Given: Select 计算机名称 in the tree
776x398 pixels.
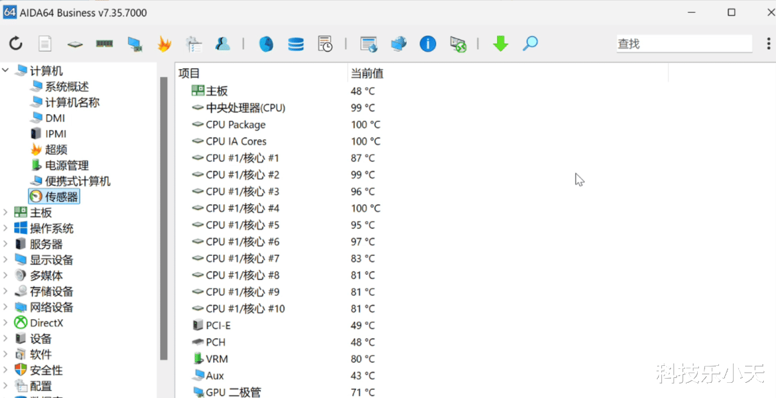Looking at the screenshot, I should [72, 102].
